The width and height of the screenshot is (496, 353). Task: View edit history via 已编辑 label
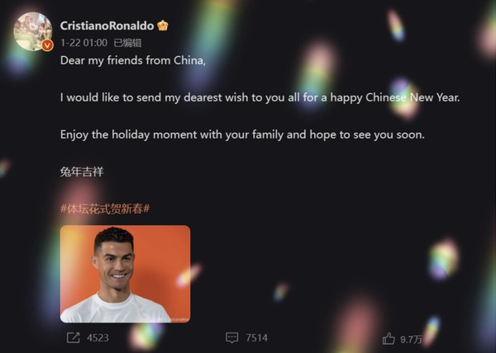(127, 43)
